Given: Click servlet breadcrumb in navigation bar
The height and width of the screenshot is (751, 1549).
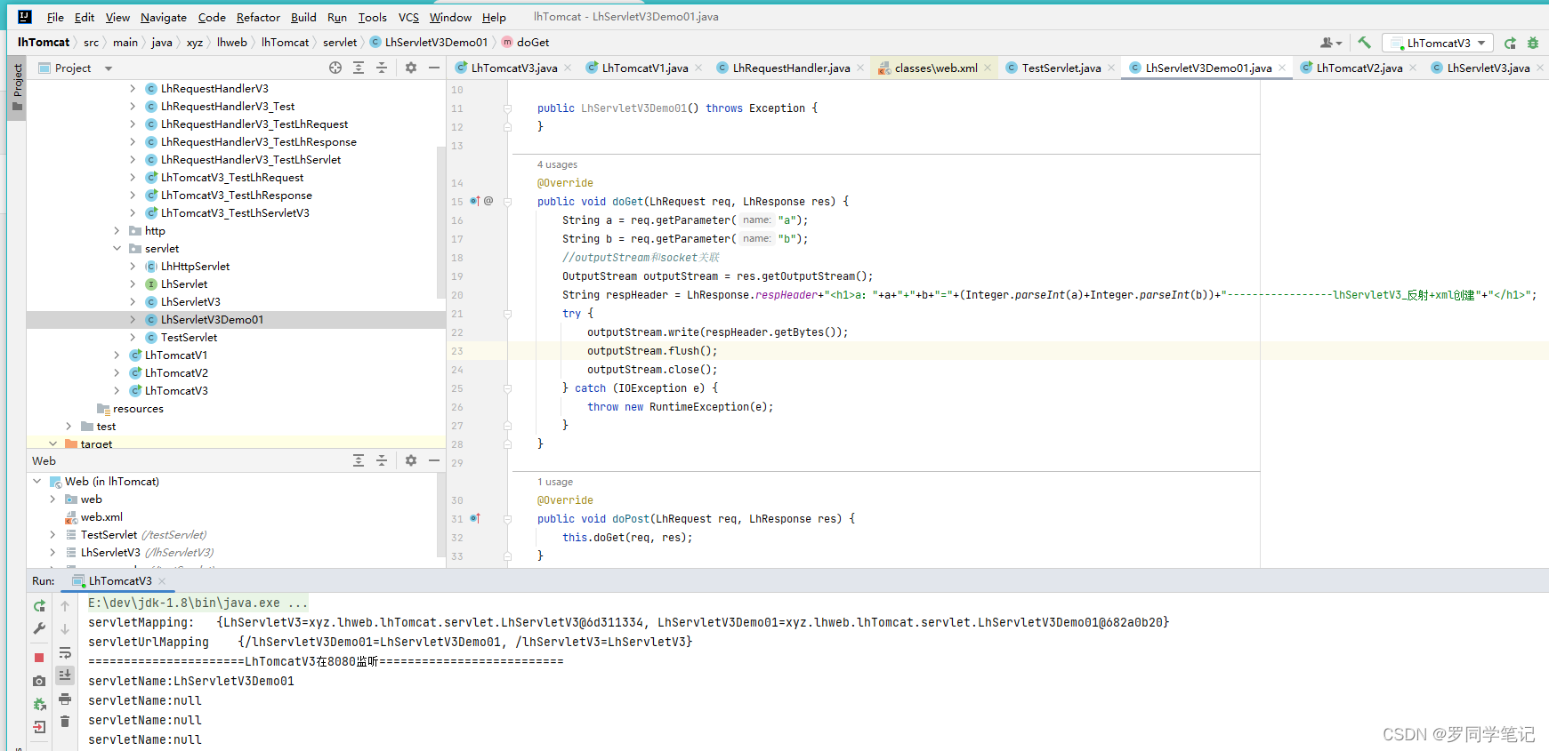Looking at the screenshot, I should coord(340,43).
